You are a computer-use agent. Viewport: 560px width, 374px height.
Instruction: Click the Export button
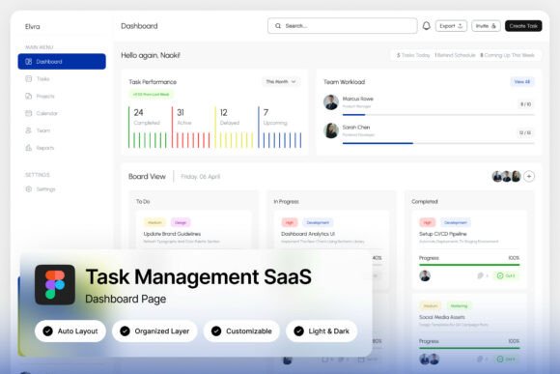[451, 26]
